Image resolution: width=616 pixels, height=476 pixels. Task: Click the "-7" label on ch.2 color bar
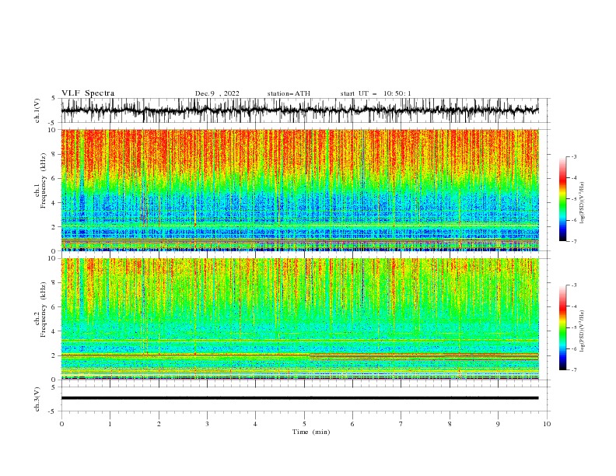pyautogui.click(x=573, y=370)
